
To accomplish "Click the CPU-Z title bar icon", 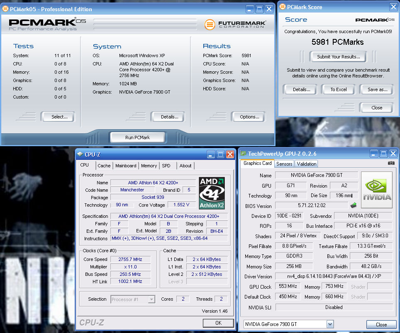I will pyautogui.click(x=80, y=154).
